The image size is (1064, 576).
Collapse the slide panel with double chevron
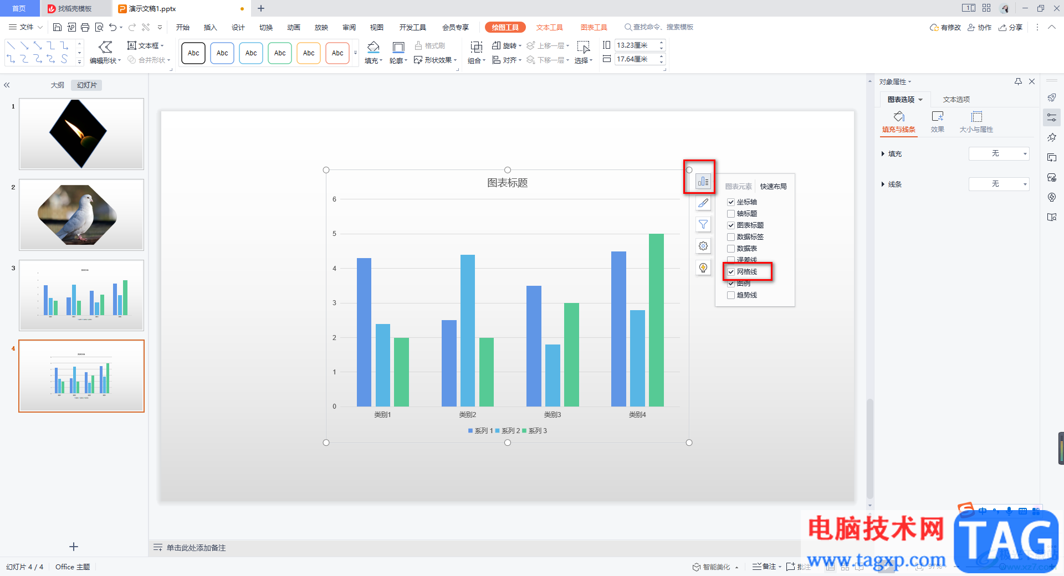click(x=7, y=85)
